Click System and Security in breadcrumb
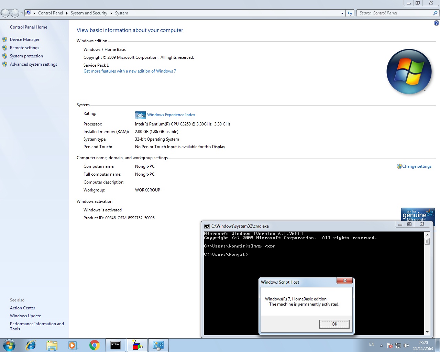 coord(89,13)
